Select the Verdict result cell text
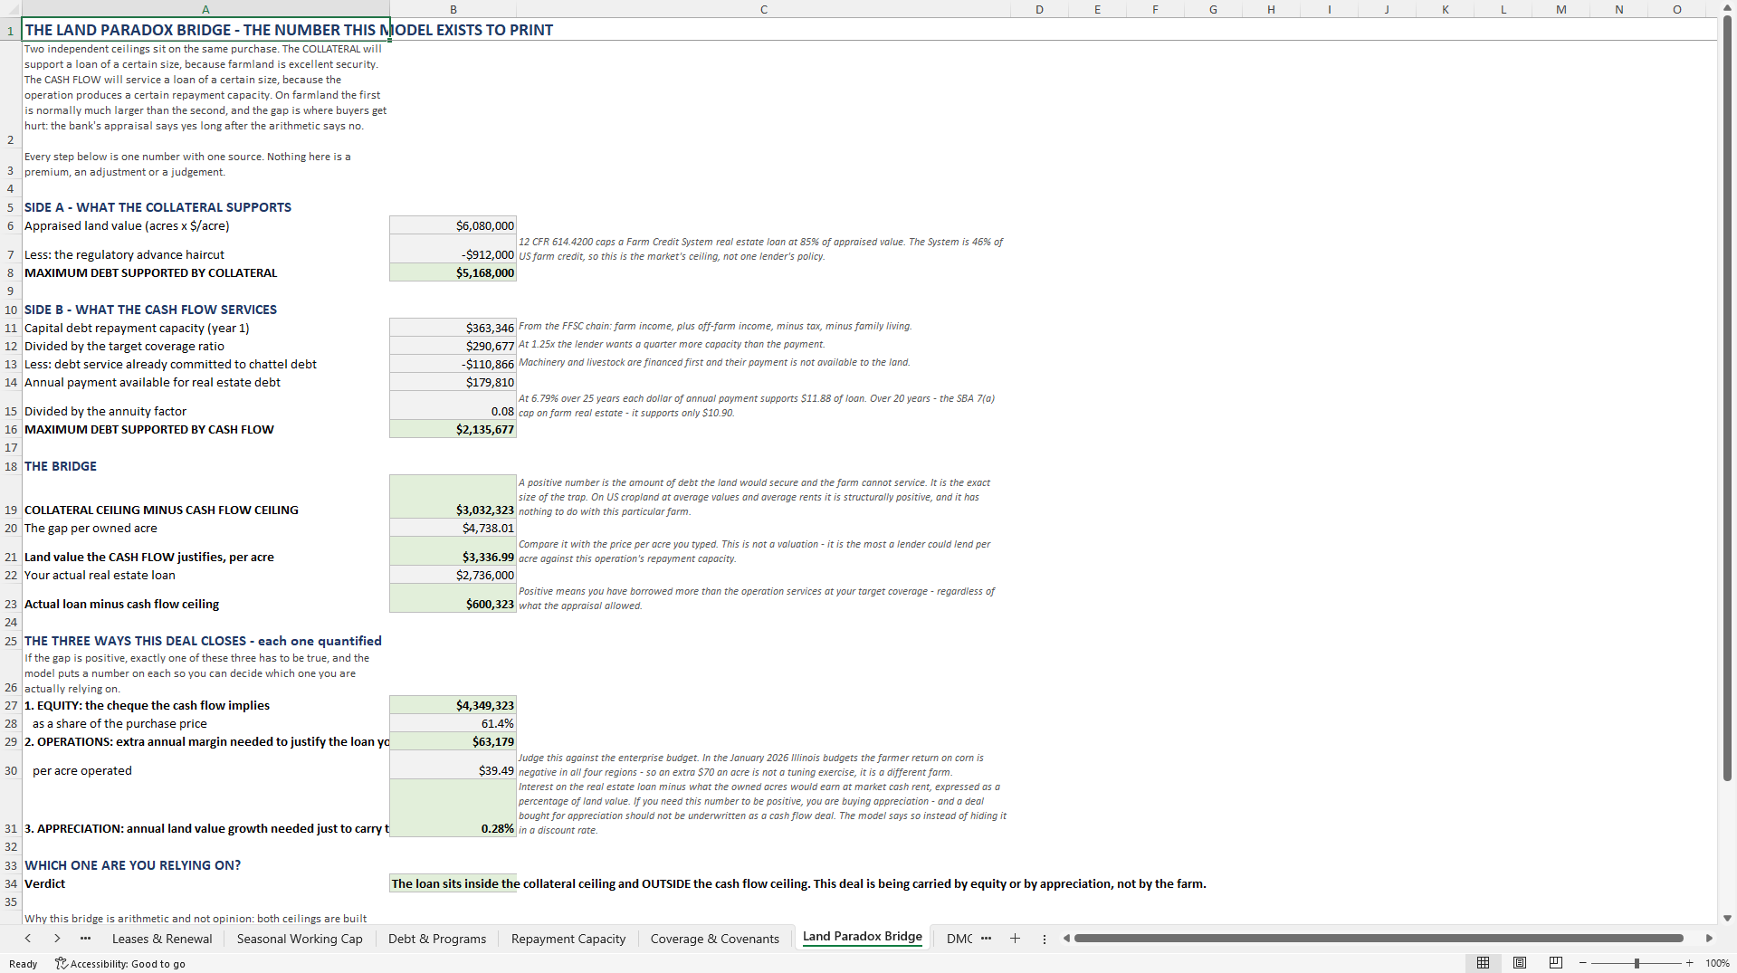1737x973 pixels. [798, 883]
